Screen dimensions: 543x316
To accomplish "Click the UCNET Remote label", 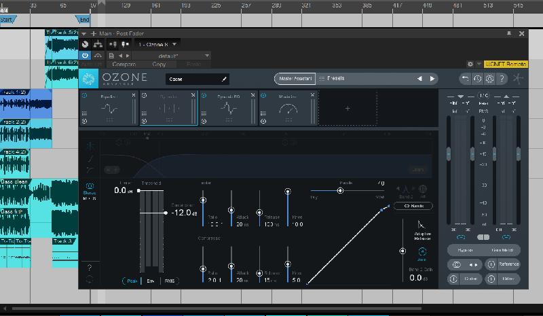I will pyautogui.click(x=506, y=64).
